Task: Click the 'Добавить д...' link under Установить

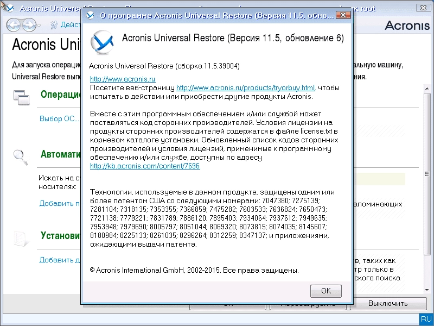Action: [x=60, y=260]
